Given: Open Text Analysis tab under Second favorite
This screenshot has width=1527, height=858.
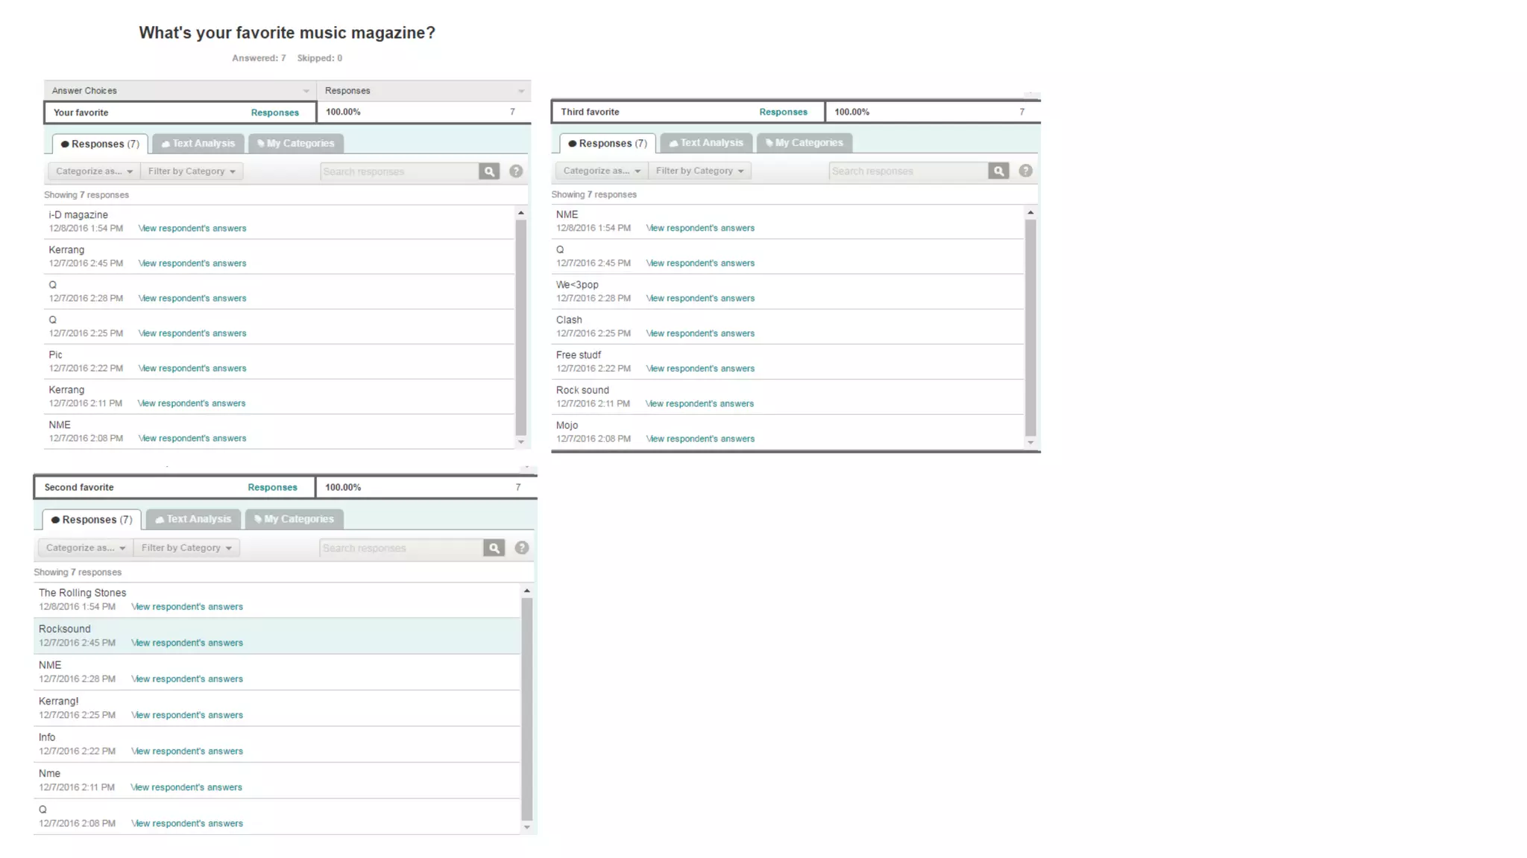Looking at the screenshot, I should point(193,519).
